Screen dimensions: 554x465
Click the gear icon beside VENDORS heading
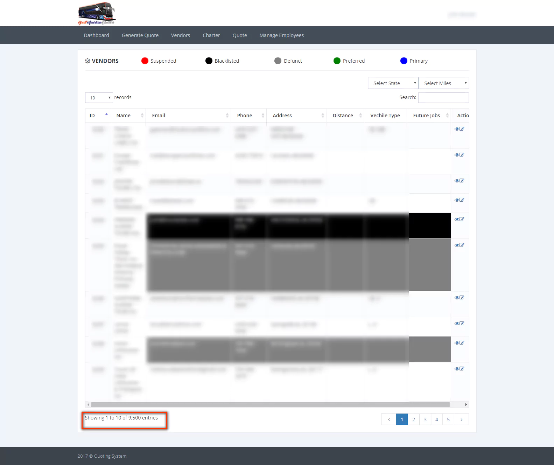click(x=87, y=61)
